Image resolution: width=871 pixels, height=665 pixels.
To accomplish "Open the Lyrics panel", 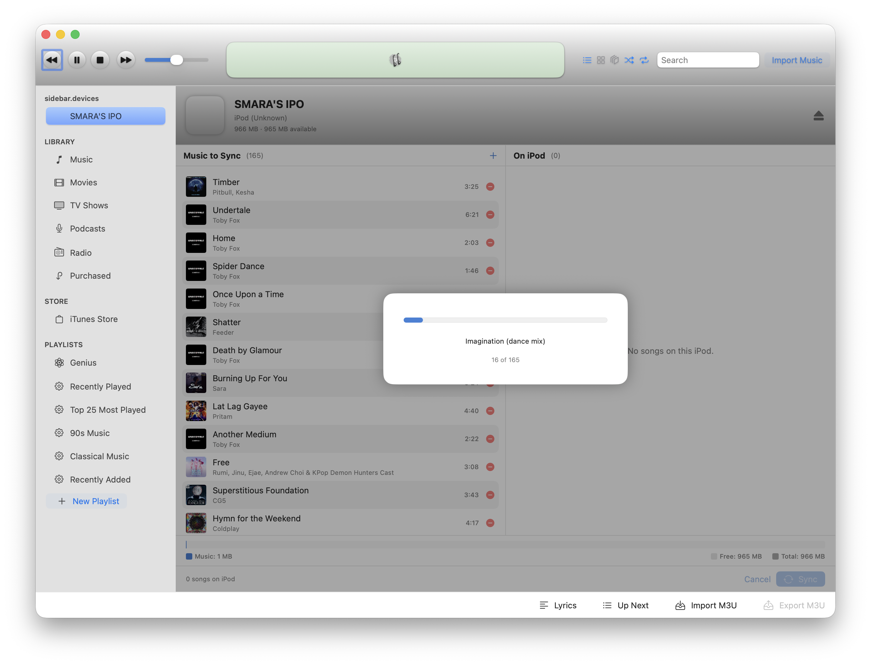I will point(558,605).
